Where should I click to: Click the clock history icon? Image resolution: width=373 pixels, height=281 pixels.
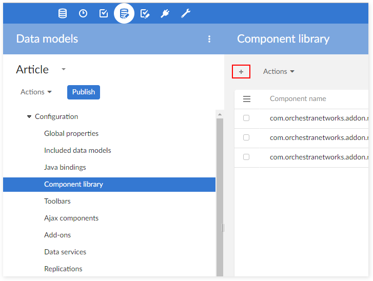tap(83, 14)
